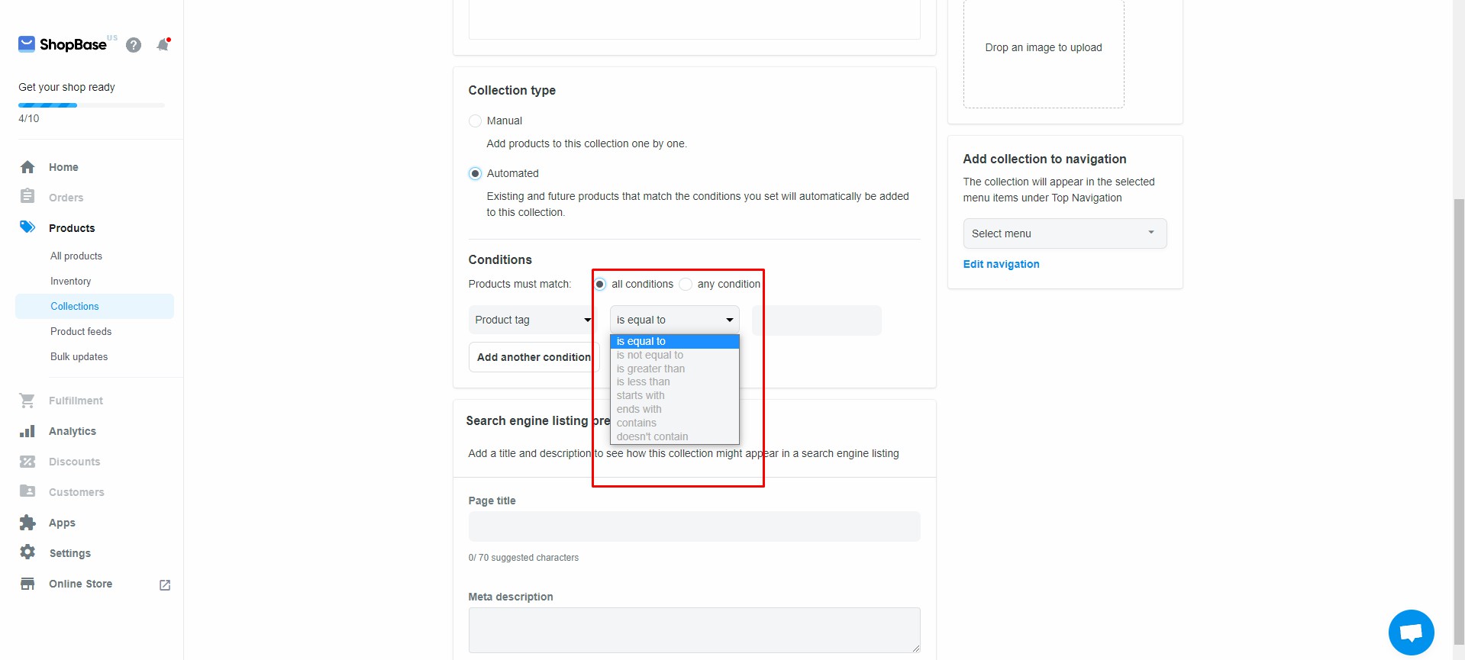Viewport: 1465px width, 660px height.
Task: Open Online Store in new window icon
Action: [164, 585]
